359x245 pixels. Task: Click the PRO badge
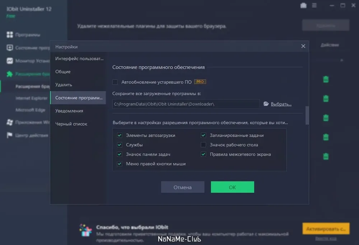tap(200, 82)
